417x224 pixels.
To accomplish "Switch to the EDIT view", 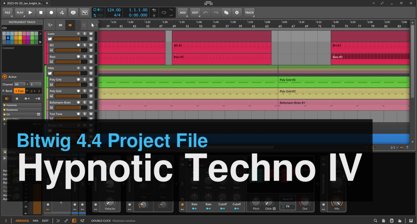I will [46, 221].
